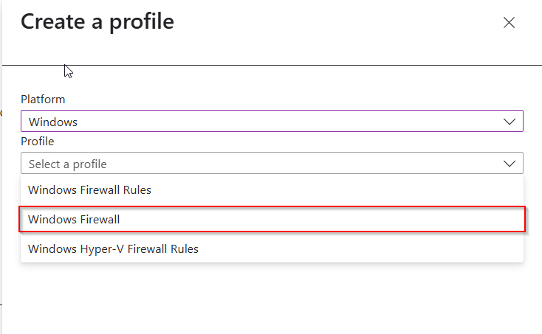This screenshot has height=334, width=542.
Task: Collapse the Profile dropdown chevron
Action: click(509, 164)
